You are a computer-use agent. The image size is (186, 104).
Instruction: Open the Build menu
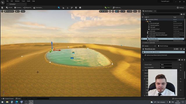pyautogui.click(x=28, y=1)
